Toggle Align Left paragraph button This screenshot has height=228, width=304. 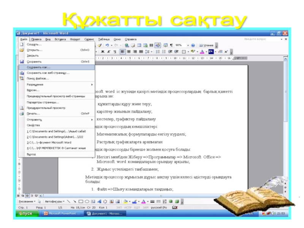122,52
